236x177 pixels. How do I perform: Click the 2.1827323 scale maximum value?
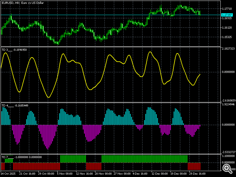228,49
